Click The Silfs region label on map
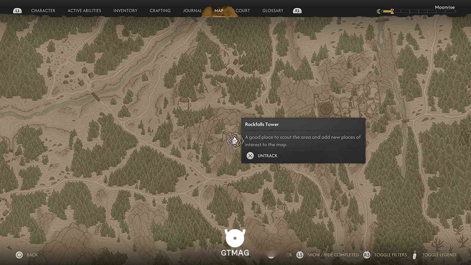The height and width of the screenshot is (265, 471). point(276,208)
